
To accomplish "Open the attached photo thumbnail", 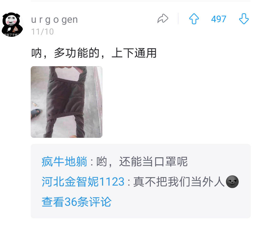I will pyautogui.click(x=67, y=102).
